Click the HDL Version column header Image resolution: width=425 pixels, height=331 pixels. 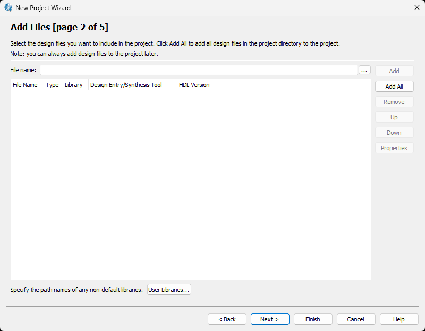(195, 85)
